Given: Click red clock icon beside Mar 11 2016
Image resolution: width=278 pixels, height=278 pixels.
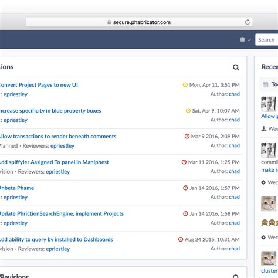Looking at the screenshot, I should (184, 162).
